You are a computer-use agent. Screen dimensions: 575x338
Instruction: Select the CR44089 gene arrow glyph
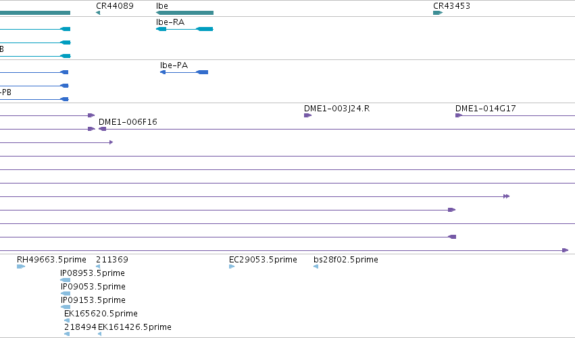pos(98,13)
